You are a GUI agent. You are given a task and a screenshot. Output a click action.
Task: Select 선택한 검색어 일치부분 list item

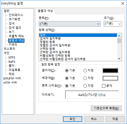78,52
